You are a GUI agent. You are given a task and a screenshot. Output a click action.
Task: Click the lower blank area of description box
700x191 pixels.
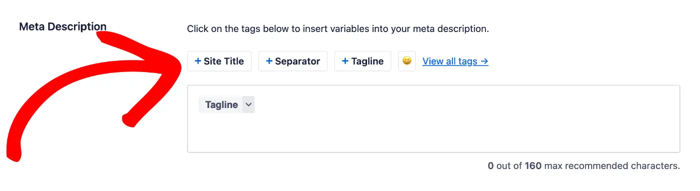(x=433, y=135)
